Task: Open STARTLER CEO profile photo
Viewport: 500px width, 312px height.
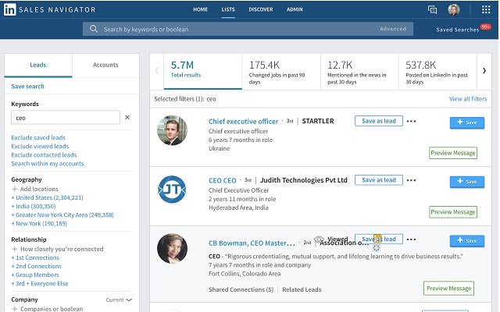Action: (x=172, y=130)
